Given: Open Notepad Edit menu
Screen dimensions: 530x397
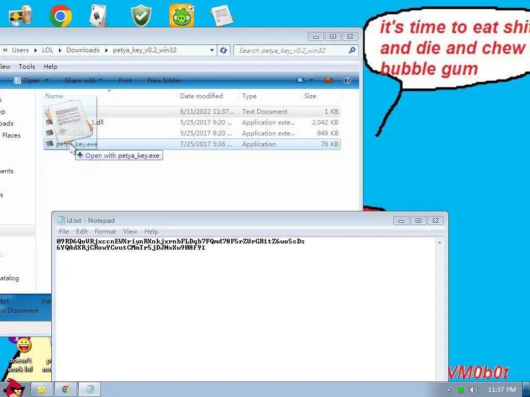Looking at the screenshot, I should click(81, 231).
